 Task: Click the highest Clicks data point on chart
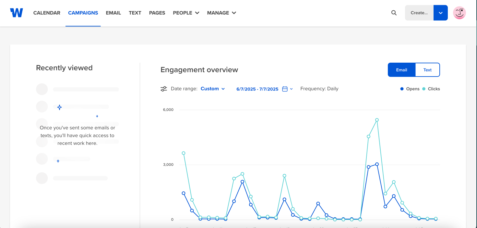(377, 120)
